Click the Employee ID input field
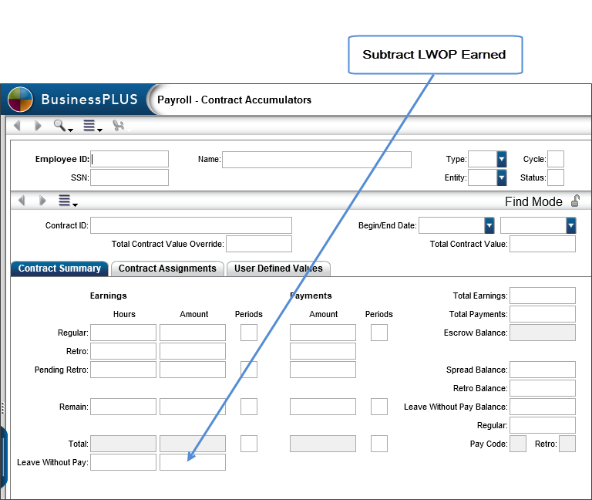The height and width of the screenshot is (500, 592). pos(129,159)
